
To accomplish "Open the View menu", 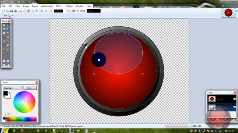I will pyautogui.click(x=17, y=6).
